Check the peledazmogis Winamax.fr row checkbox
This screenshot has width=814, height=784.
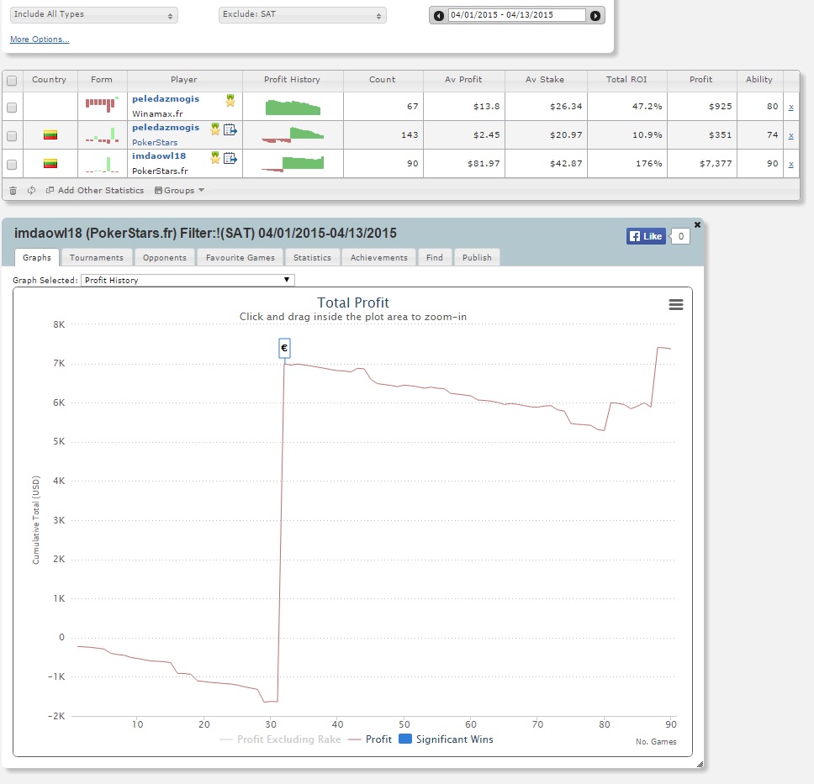(12, 108)
